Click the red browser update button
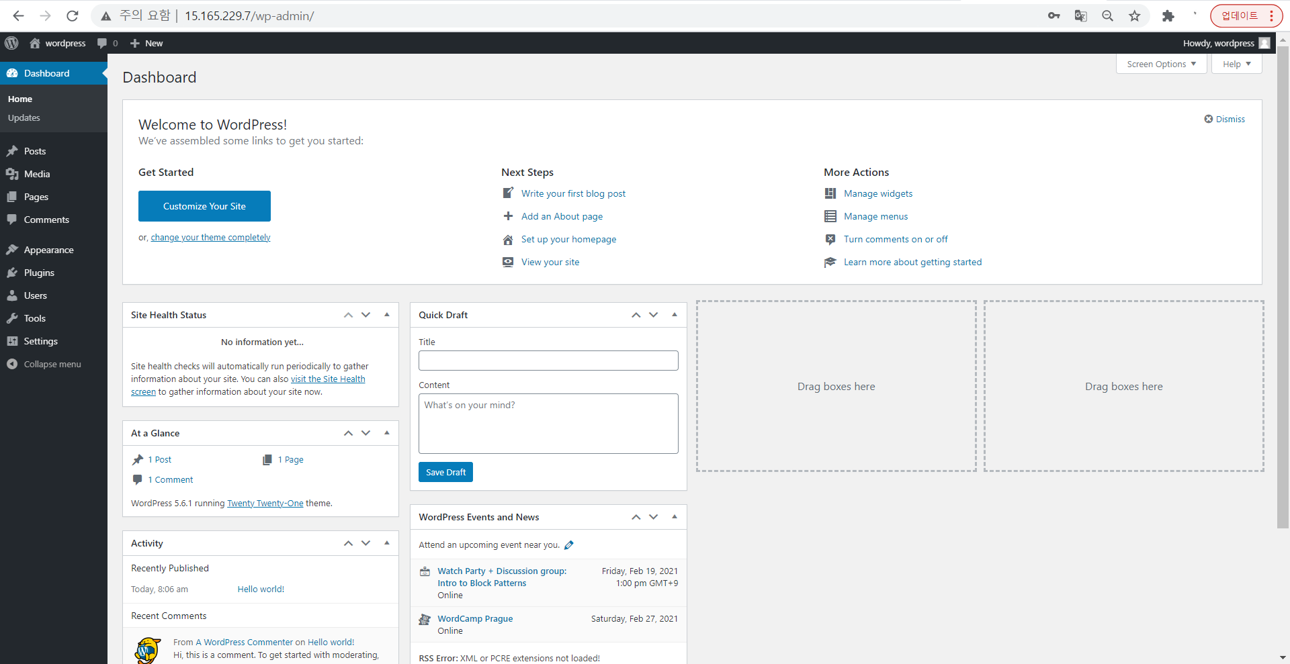This screenshot has height=664, width=1290. [x=1246, y=15]
